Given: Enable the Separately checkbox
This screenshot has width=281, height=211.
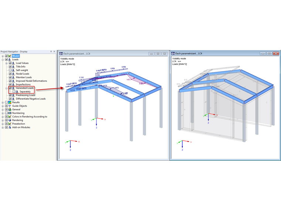Looking at the screenshot, I should pos(14,92).
